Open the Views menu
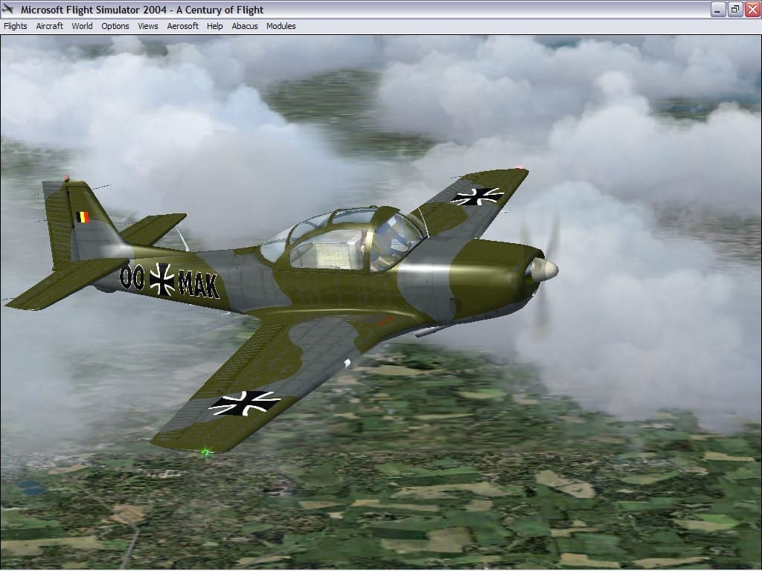 pos(148,26)
